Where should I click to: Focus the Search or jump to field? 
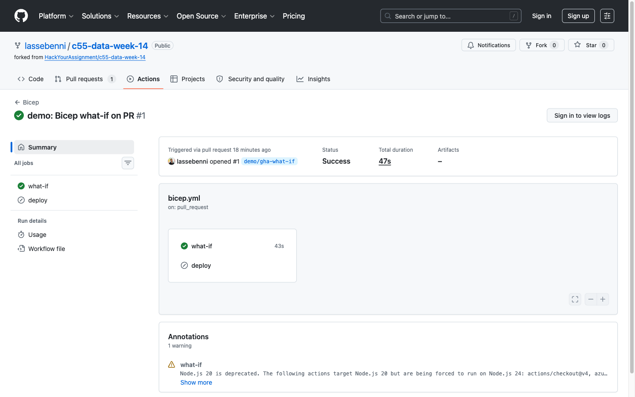pyautogui.click(x=451, y=16)
